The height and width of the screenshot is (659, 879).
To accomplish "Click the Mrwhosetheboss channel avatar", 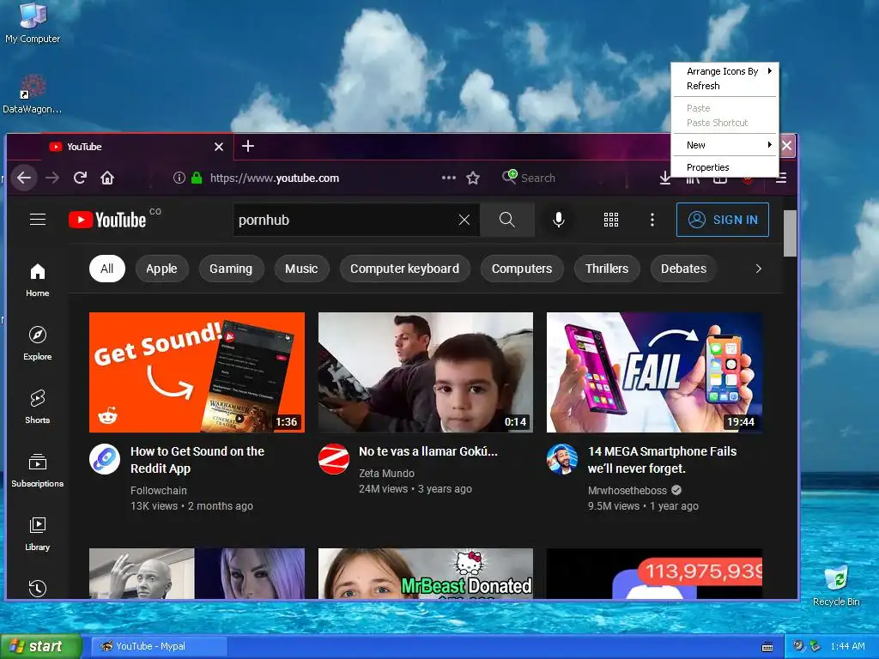I will 562,459.
